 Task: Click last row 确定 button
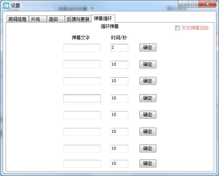coord(148,163)
